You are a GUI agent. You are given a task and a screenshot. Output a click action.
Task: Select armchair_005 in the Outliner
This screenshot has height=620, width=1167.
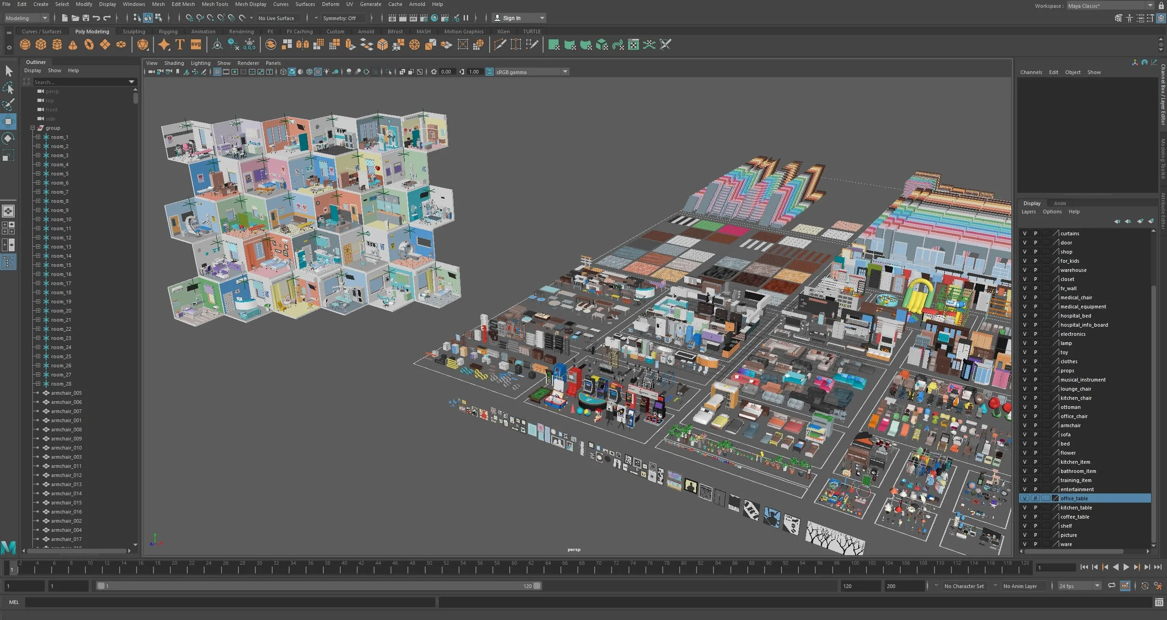pos(66,393)
